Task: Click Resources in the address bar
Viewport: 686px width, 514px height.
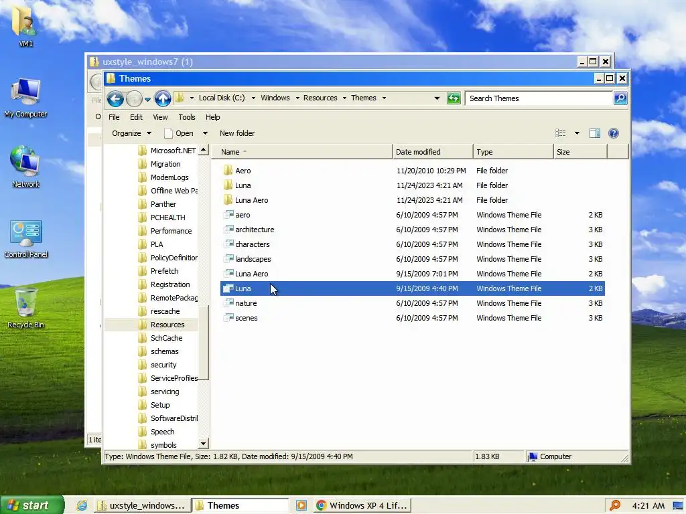Action: click(x=320, y=98)
